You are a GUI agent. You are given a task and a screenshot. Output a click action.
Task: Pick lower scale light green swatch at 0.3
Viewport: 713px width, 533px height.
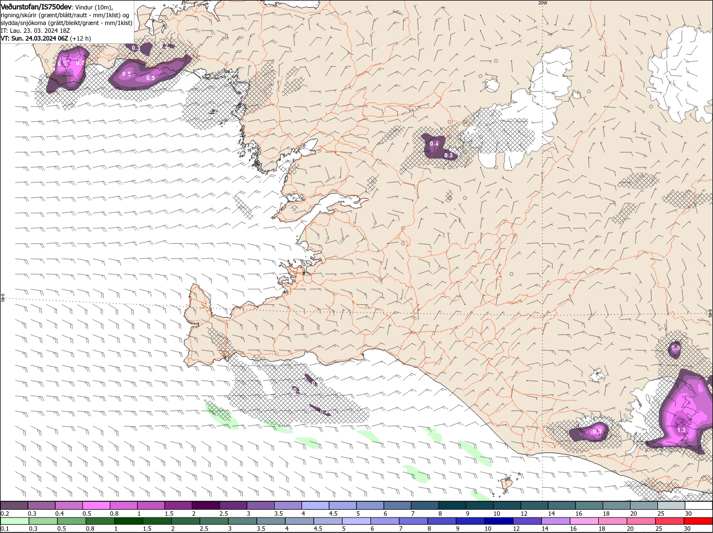(x=43, y=521)
